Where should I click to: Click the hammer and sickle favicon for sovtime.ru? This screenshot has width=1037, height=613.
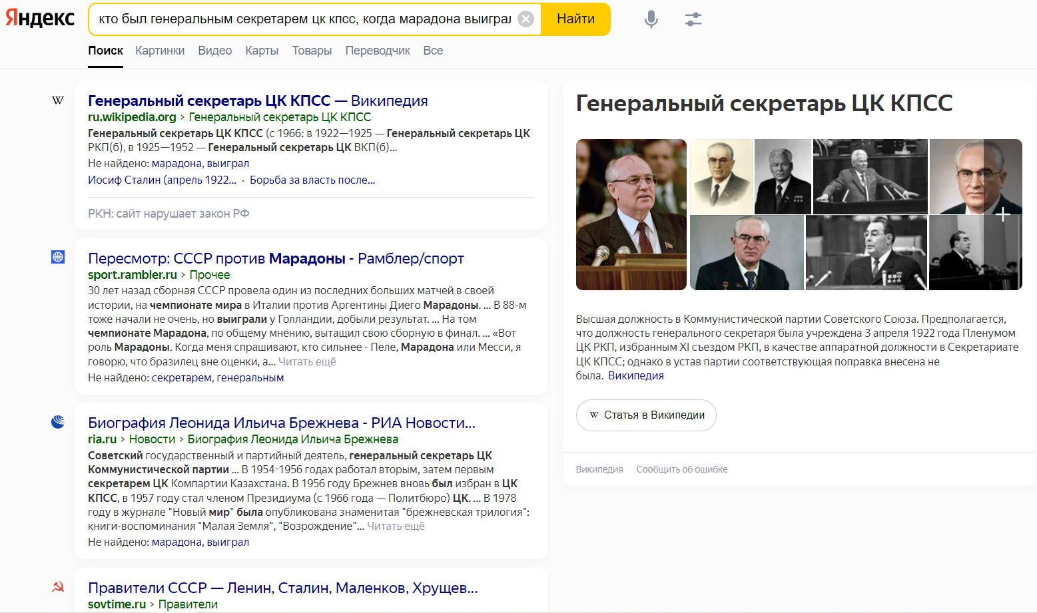58,587
